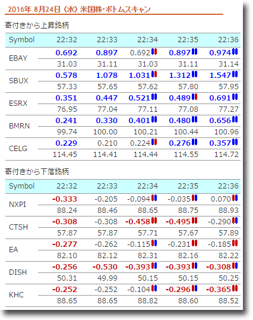Click the BMRN change value 0.241
Screen dimensions: 253x320
tap(66, 121)
